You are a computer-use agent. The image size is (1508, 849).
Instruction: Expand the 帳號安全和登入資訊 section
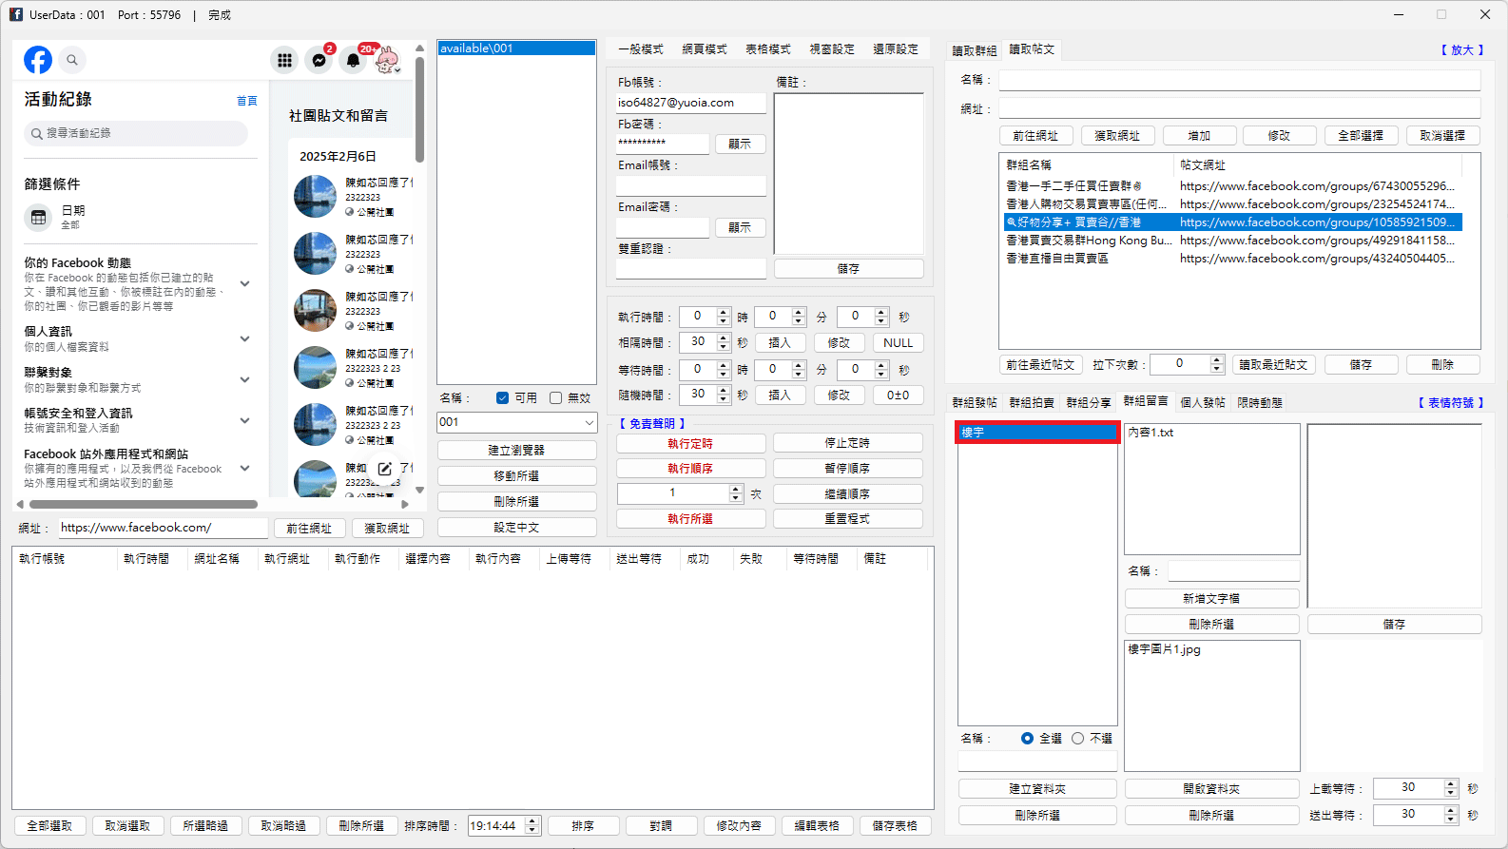[244, 420]
